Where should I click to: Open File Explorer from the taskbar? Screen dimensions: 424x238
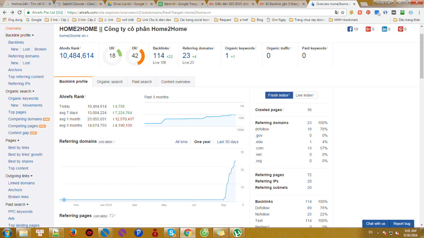24,233
